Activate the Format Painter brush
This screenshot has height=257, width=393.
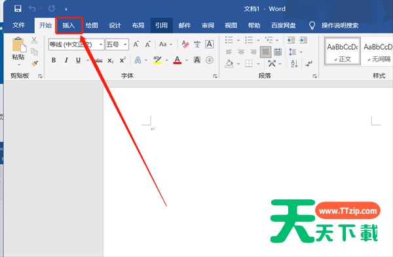pos(35,63)
